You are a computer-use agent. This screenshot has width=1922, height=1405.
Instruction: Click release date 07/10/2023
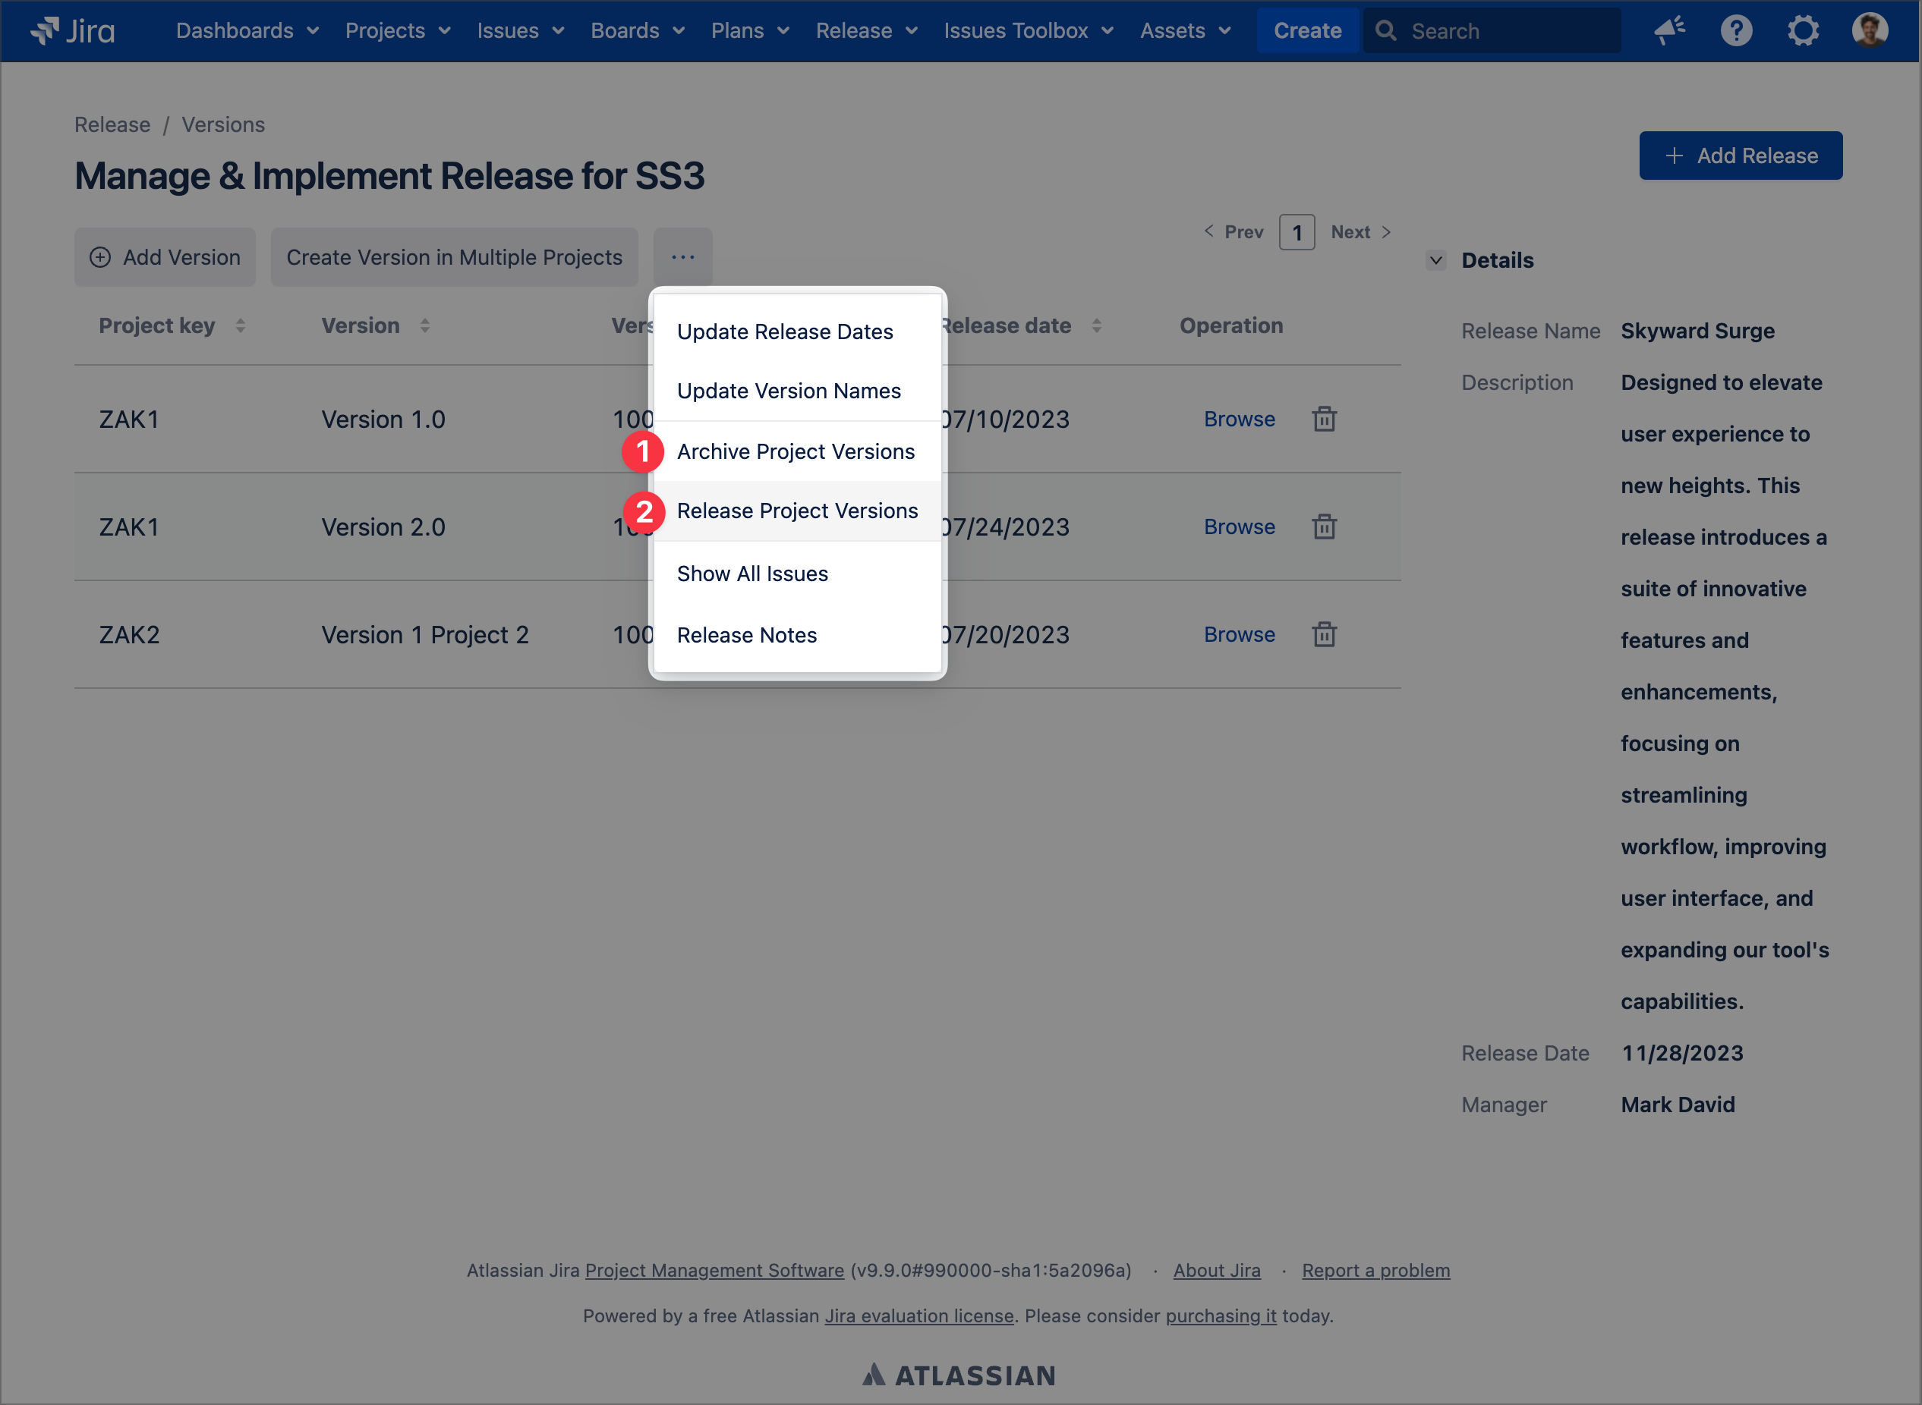click(x=1005, y=419)
